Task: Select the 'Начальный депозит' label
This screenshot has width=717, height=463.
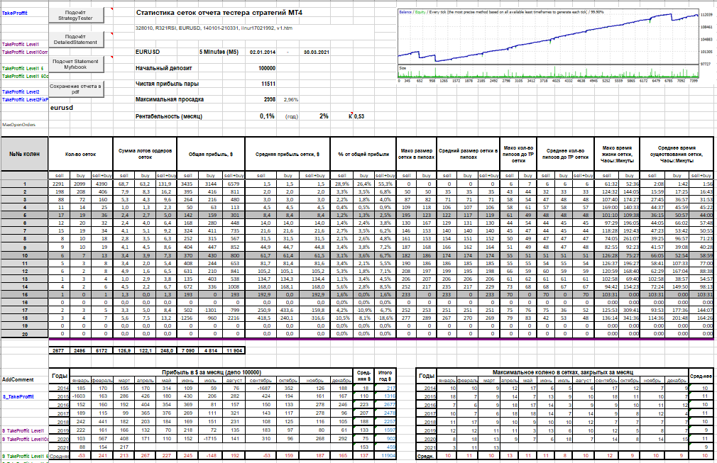Action: 164,68
